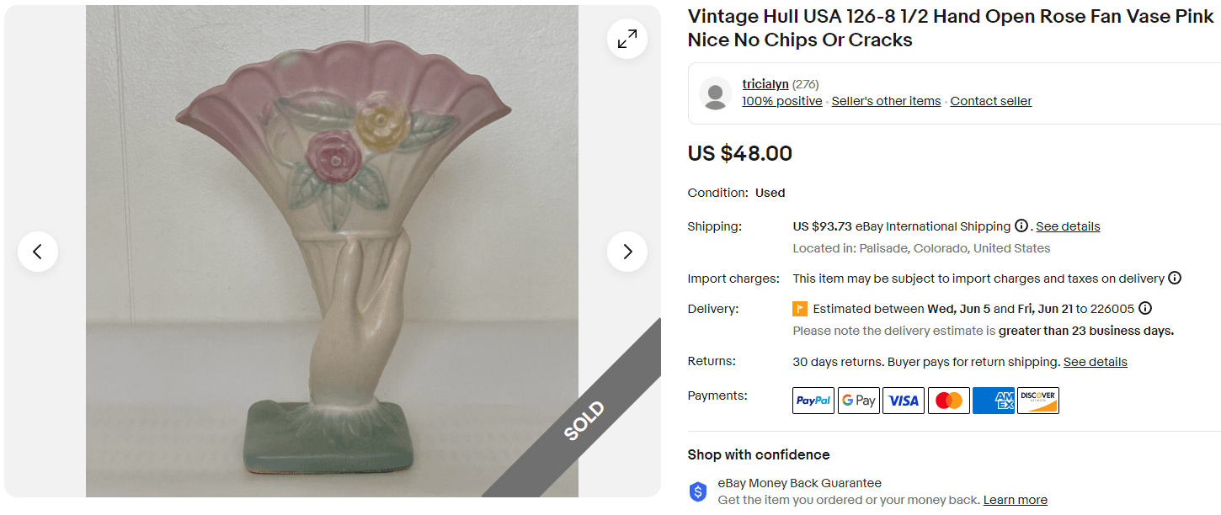Show the next listing photo
Image resolution: width=1221 pixels, height=515 pixels.
[626, 251]
